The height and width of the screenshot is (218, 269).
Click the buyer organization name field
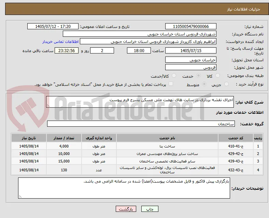pyautogui.click(x=140, y=34)
